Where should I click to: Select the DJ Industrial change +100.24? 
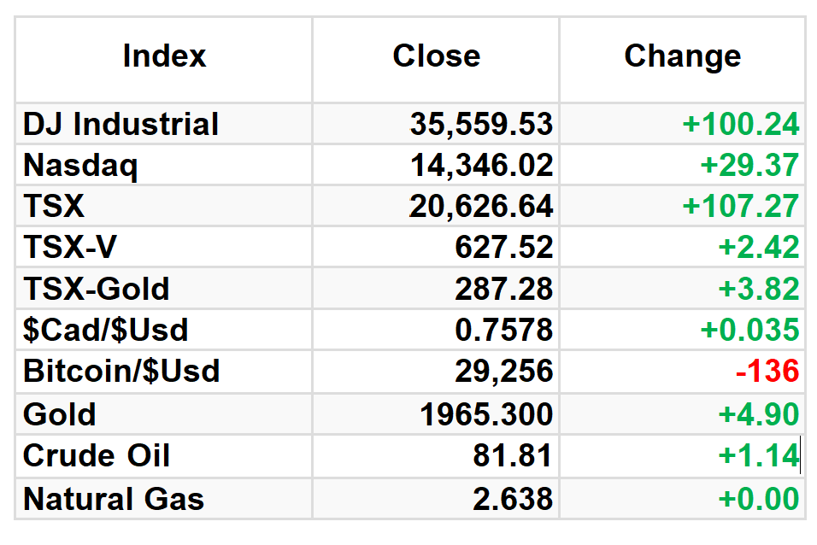[740, 124]
